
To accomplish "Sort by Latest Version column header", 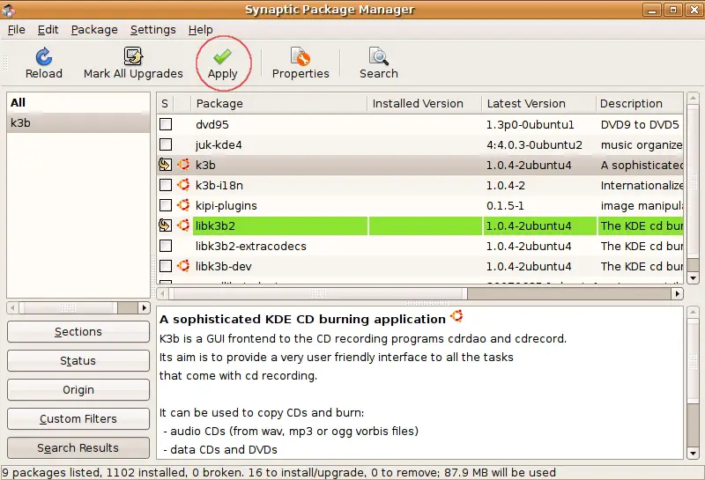I will [x=538, y=103].
